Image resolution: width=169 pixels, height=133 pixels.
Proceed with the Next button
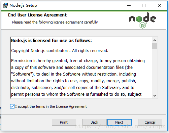(x=120, y=122)
